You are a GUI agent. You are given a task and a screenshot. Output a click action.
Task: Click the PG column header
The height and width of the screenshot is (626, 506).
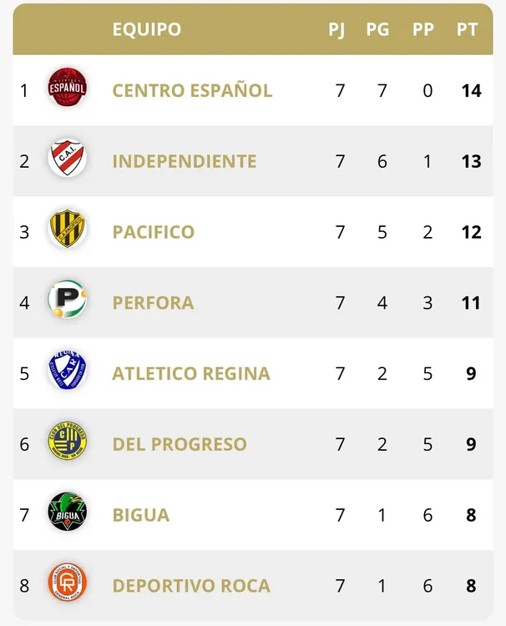[x=377, y=29]
